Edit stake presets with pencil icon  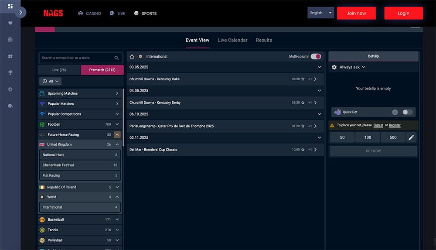pos(411,137)
